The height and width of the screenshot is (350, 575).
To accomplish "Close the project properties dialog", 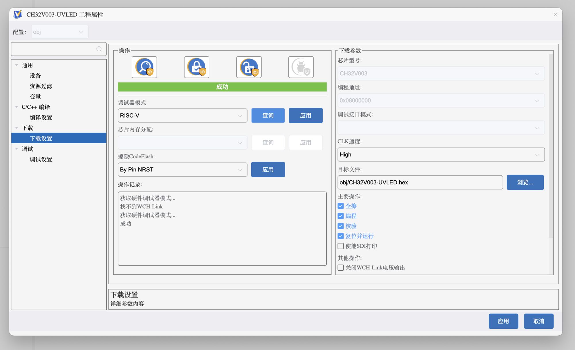I will pos(555,15).
